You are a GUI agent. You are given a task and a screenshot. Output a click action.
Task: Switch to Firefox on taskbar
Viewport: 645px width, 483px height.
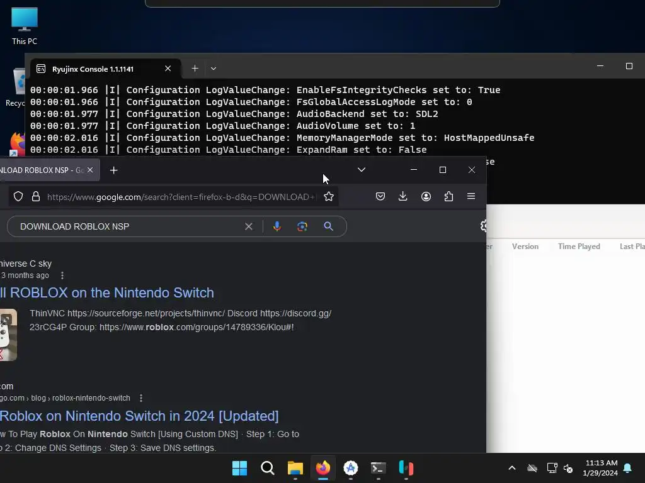point(323,468)
